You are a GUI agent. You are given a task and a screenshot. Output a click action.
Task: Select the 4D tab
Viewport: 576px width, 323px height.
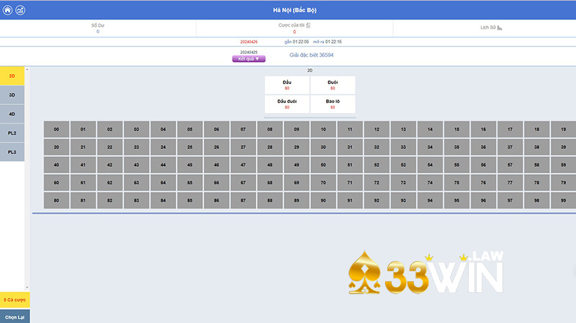[x=12, y=114]
